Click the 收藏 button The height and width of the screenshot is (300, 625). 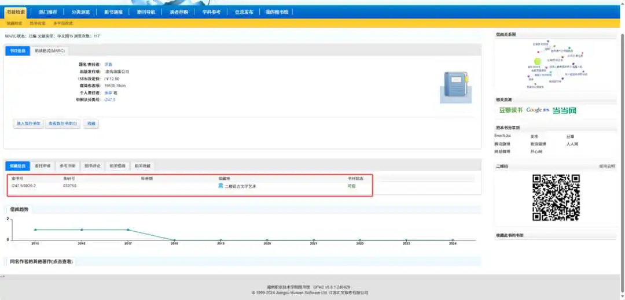coord(91,124)
